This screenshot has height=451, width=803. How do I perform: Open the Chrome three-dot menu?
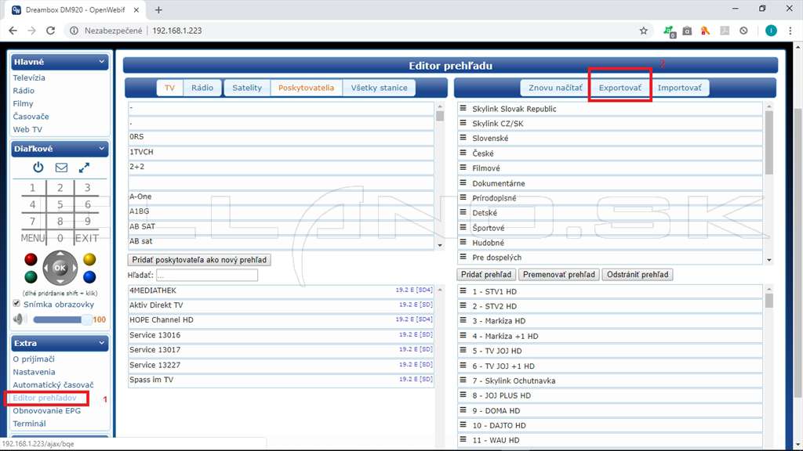790,31
